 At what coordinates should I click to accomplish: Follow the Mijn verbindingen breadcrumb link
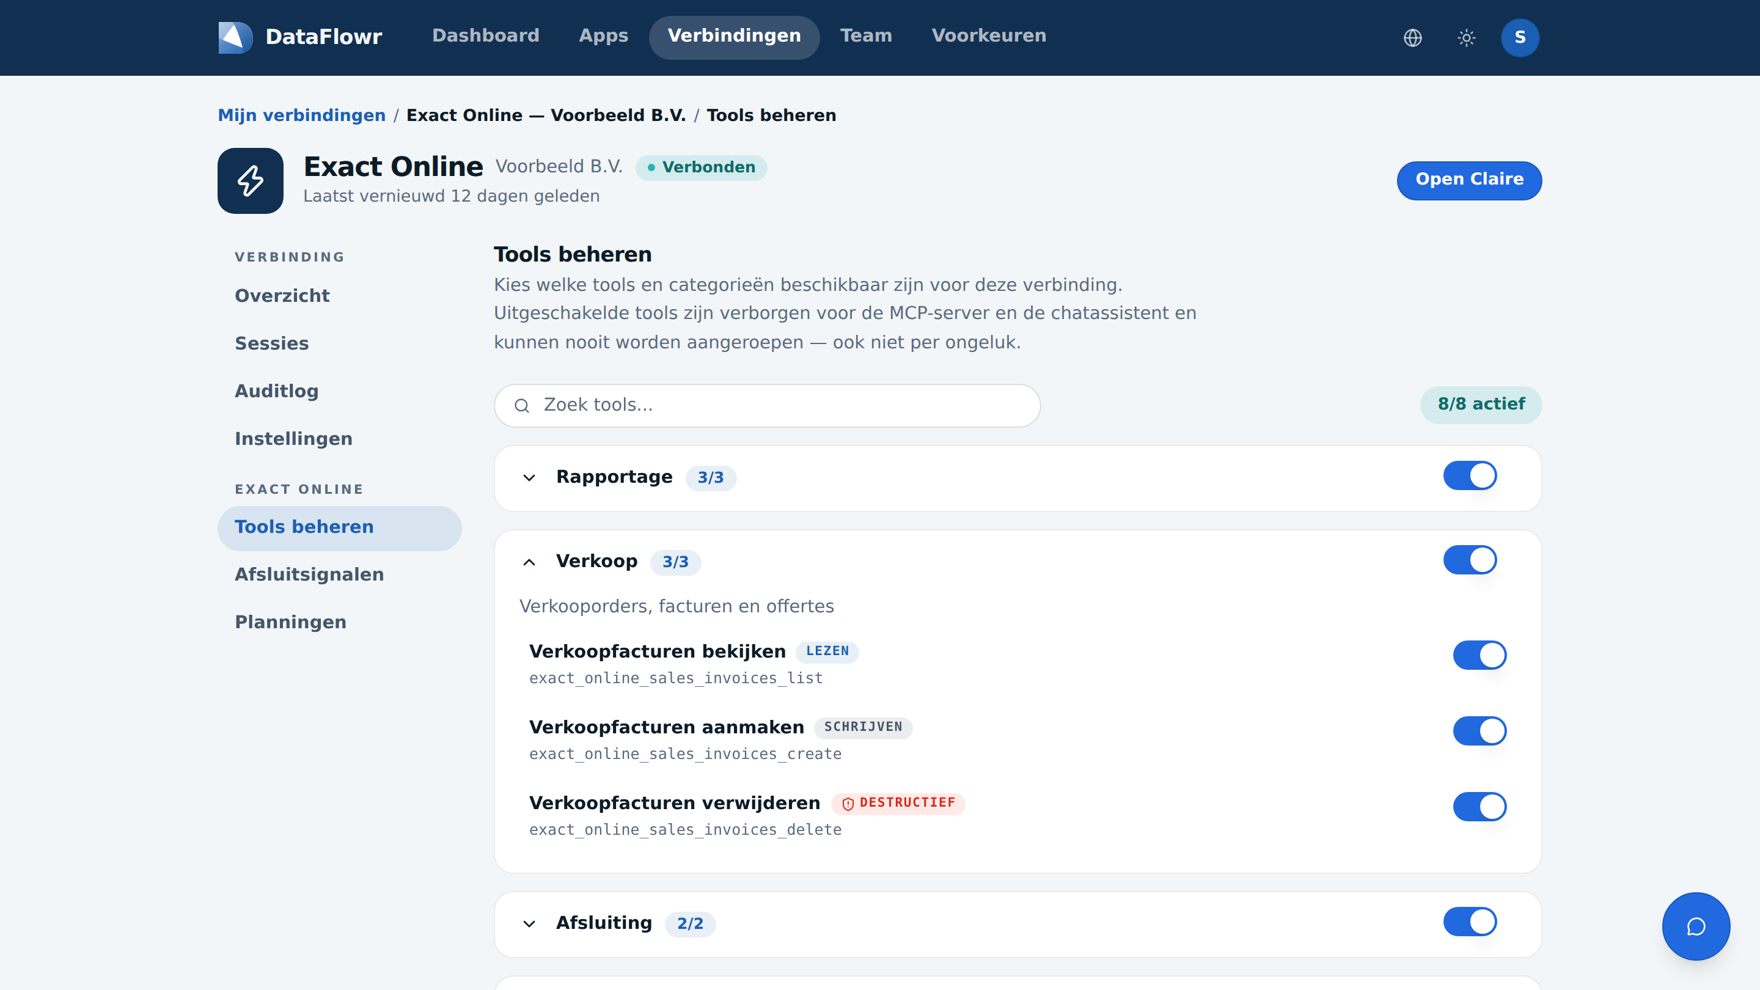tap(301, 116)
